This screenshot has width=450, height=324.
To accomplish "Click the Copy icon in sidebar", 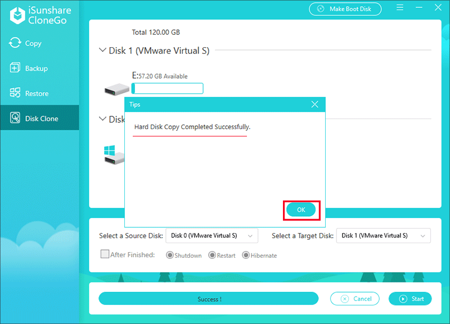I will 15,43.
